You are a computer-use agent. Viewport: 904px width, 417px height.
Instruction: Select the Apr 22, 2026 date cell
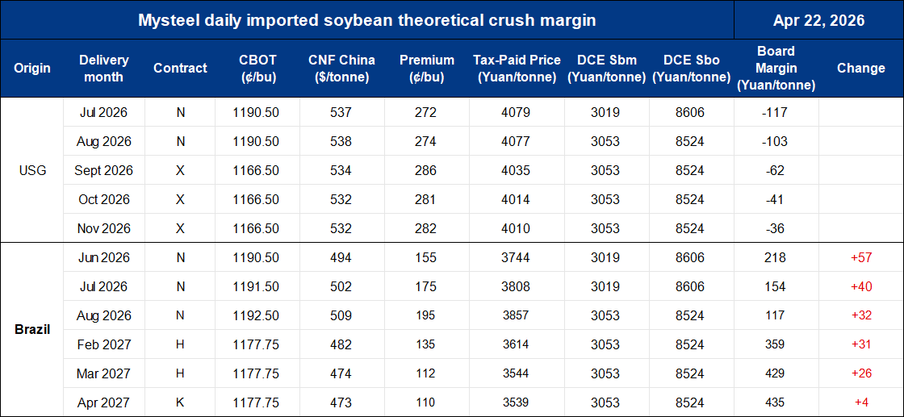pyautogui.click(x=818, y=20)
